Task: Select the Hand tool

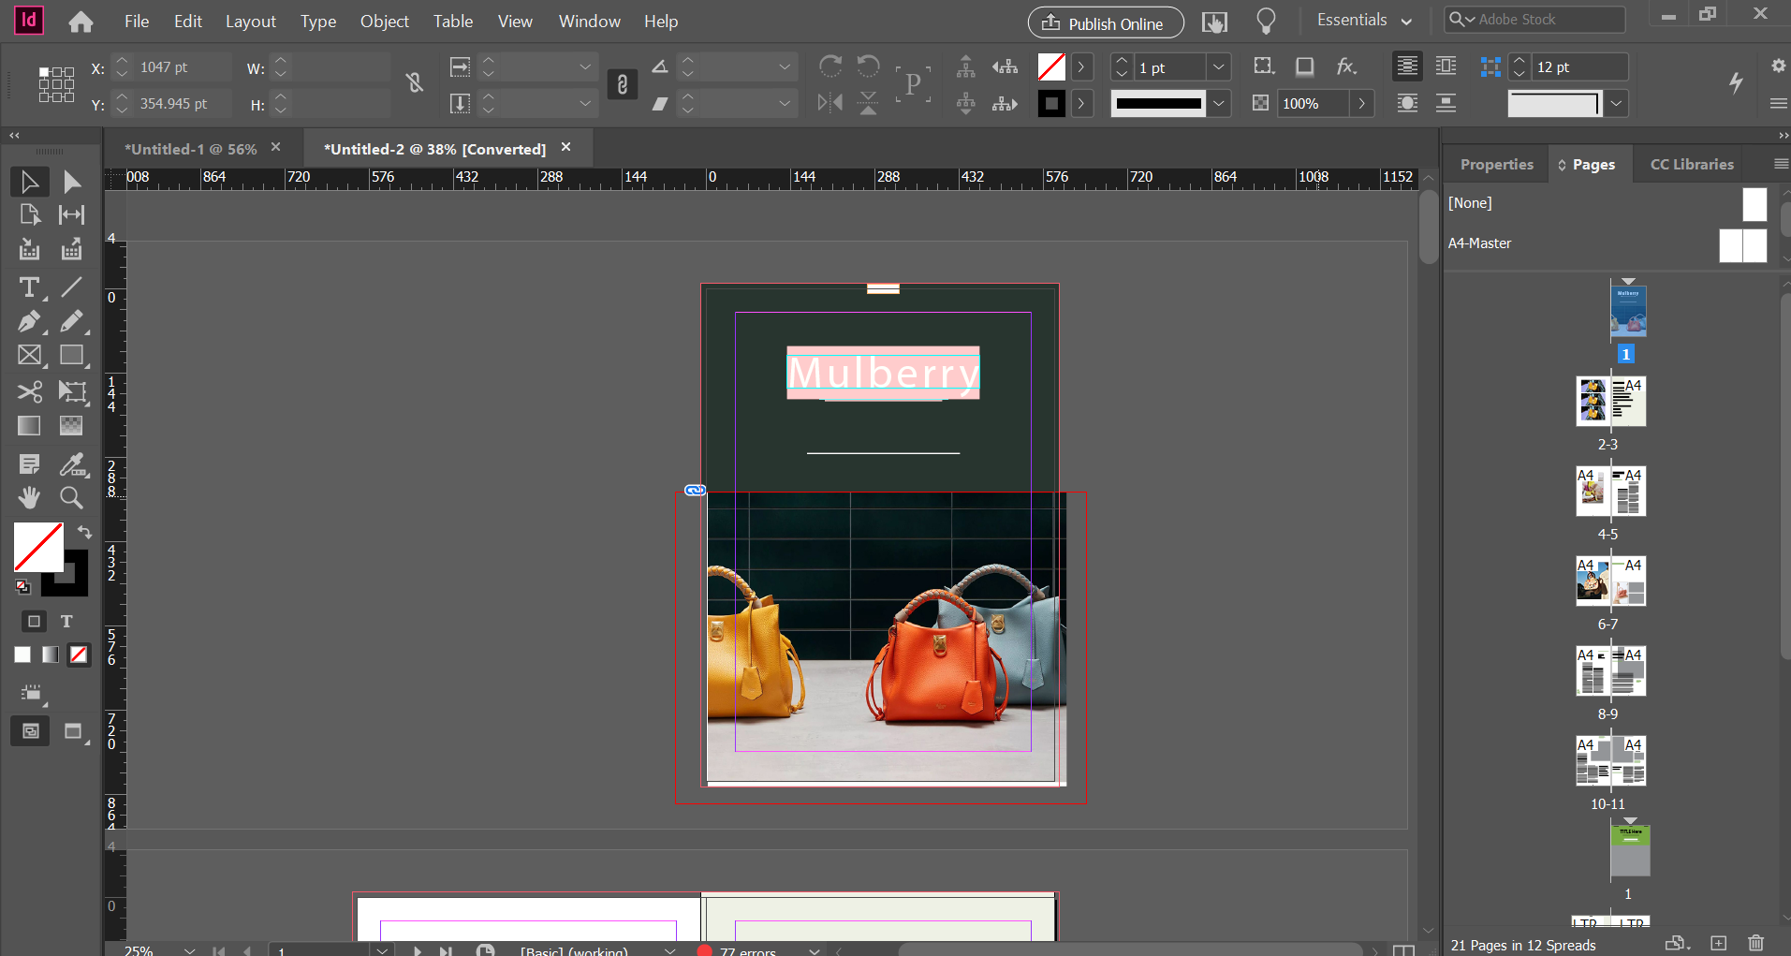Action: tap(28, 497)
